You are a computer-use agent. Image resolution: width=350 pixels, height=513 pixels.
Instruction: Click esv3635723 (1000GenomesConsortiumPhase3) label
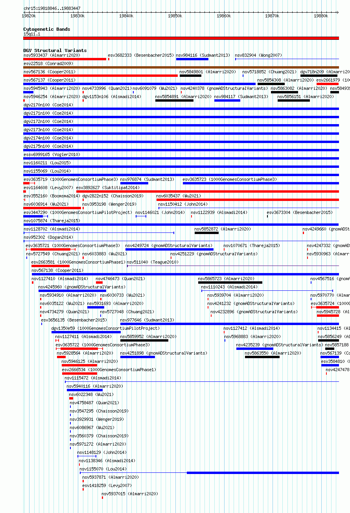click(x=230, y=179)
